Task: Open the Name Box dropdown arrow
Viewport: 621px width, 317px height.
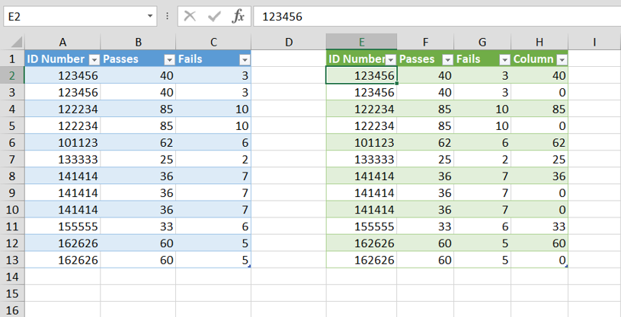Action: [149, 16]
